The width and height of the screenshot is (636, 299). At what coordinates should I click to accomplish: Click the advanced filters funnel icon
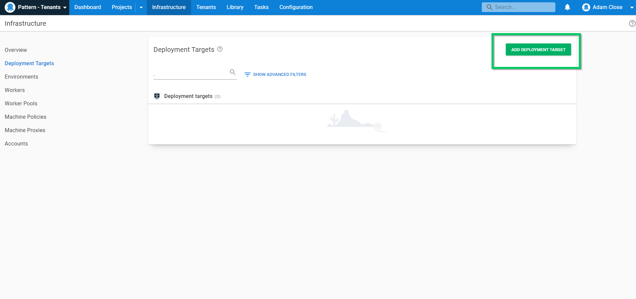tap(248, 75)
